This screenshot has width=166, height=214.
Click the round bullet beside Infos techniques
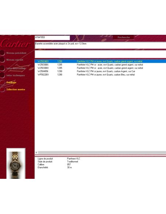(x=2, y=75)
